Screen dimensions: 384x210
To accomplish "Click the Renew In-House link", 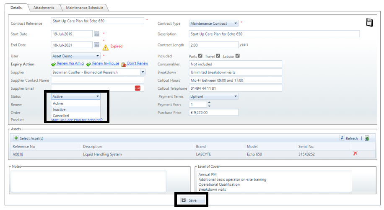I will tap(106, 63).
